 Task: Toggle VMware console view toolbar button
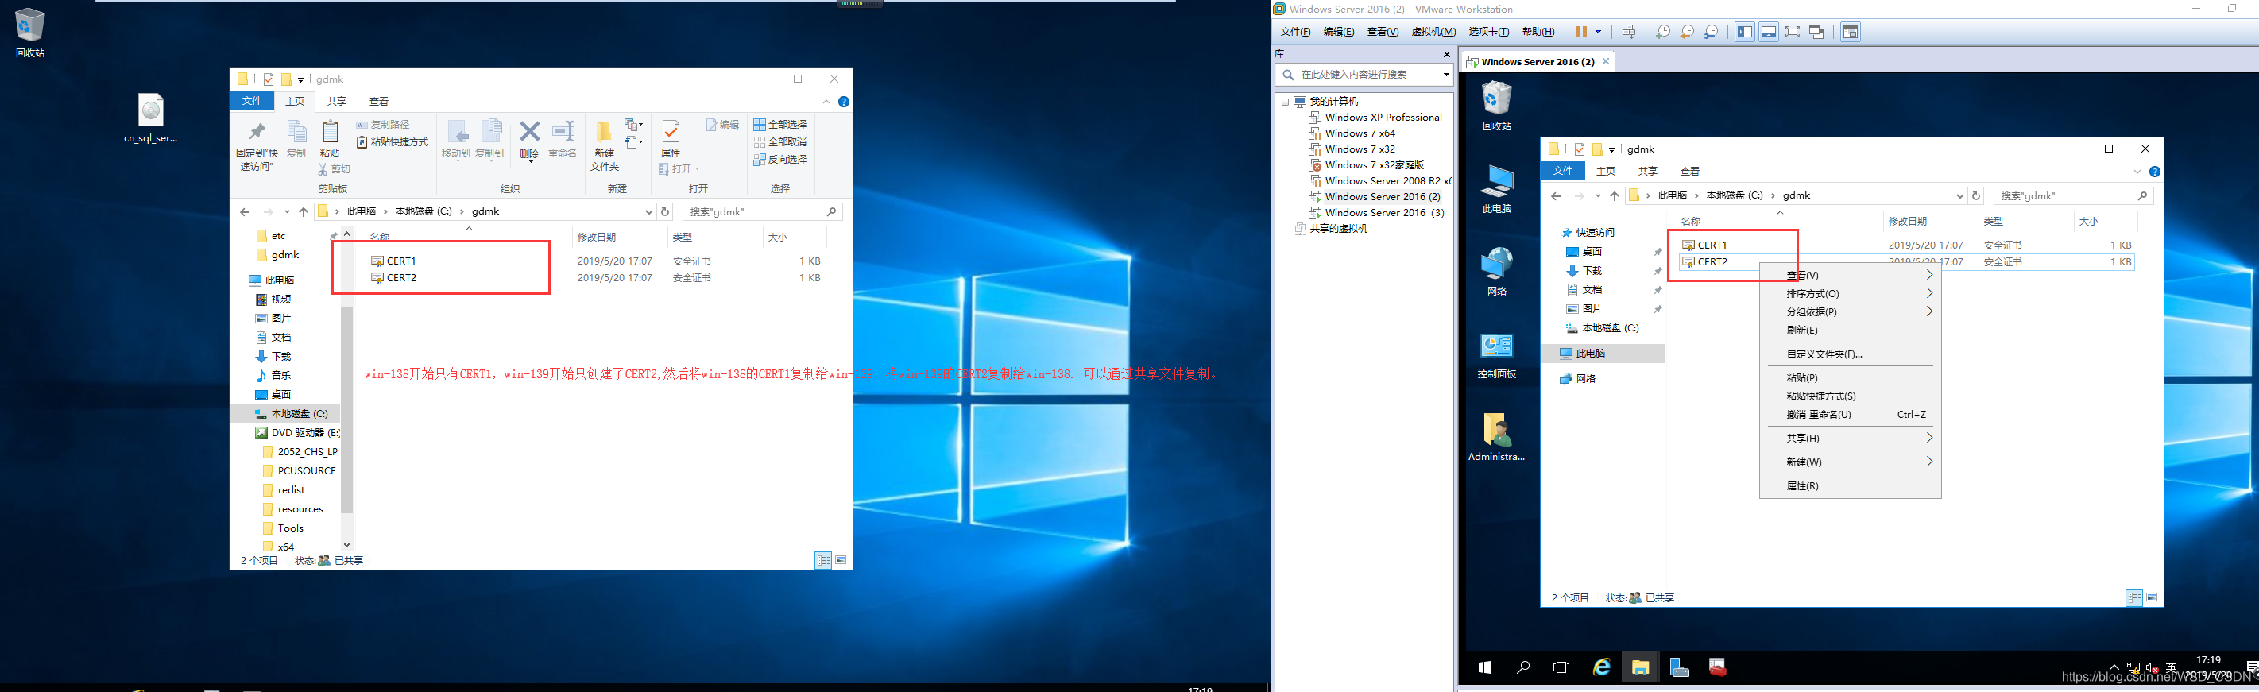click(1851, 32)
